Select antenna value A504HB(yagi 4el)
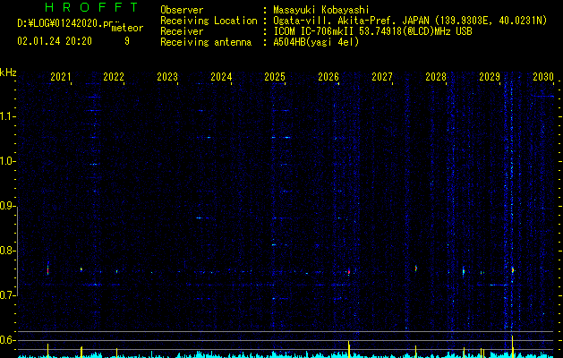Viewport: 563px width, 358px height. pos(316,42)
